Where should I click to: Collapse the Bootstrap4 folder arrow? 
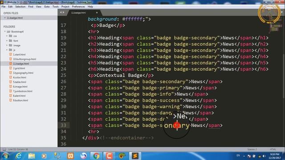5,32
